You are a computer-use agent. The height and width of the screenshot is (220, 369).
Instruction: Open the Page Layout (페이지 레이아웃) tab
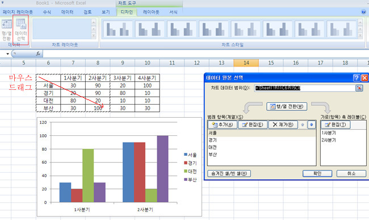pos(18,12)
